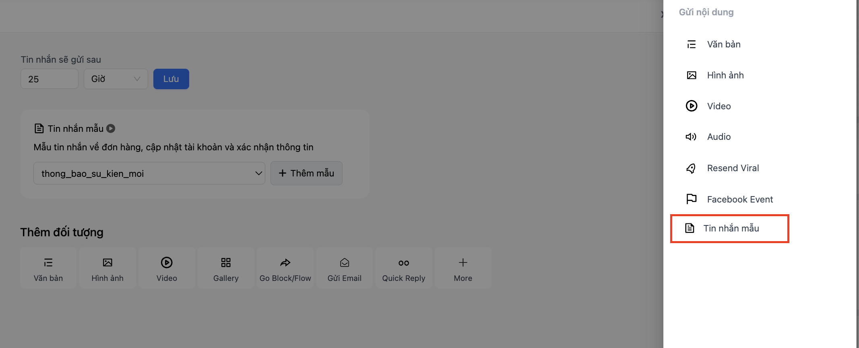Expand More object options
The width and height of the screenshot is (859, 348).
463,268
